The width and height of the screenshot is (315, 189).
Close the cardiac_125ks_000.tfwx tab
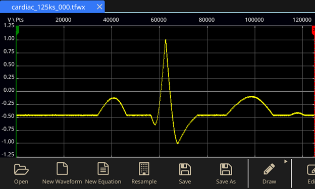pos(99,7)
